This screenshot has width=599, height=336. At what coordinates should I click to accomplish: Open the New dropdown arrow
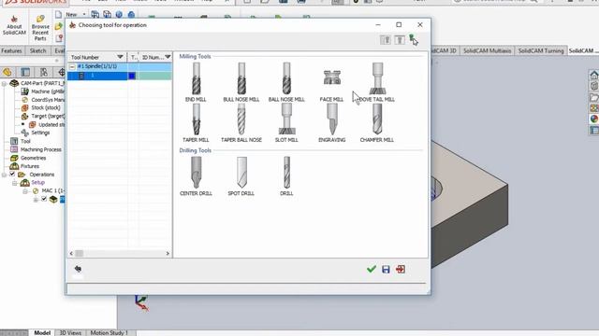click(84, 15)
